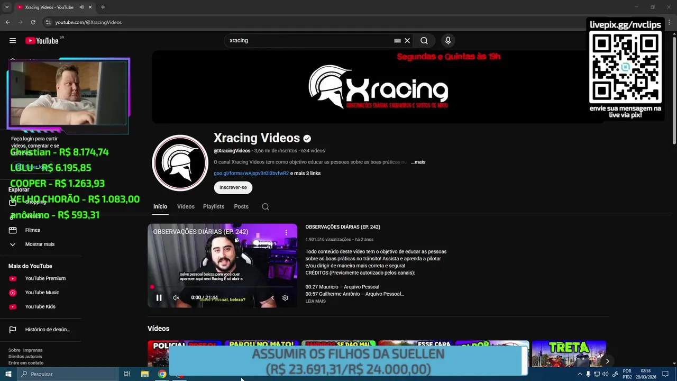Open the TRETA video thumbnail

coord(569,353)
